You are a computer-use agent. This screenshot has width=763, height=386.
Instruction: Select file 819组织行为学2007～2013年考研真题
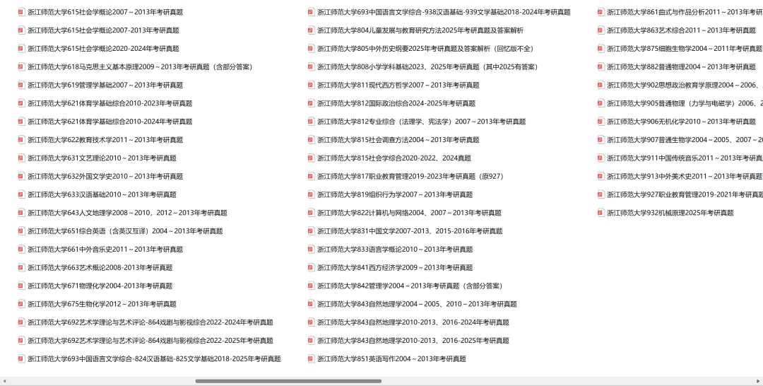click(390, 194)
